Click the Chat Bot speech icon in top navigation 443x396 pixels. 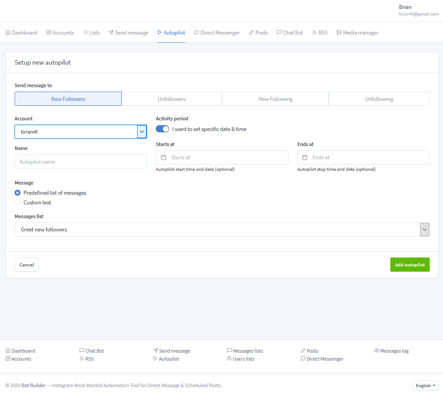coord(279,33)
